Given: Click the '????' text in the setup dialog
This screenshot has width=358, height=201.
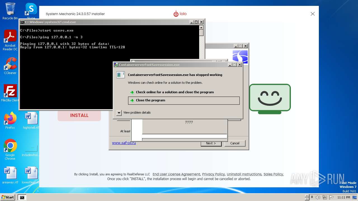Looking at the screenshot, I should pyautogui.click(x=189, y=122).
